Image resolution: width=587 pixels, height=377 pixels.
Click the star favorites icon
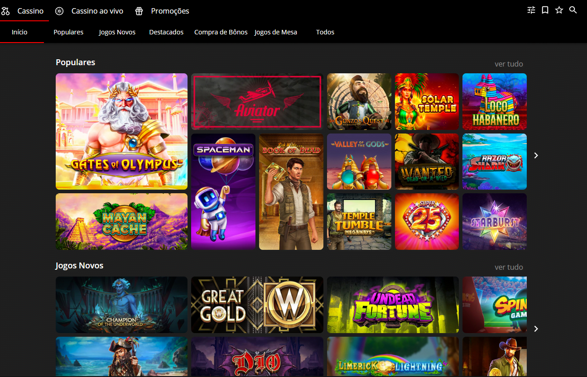(559, 10)
